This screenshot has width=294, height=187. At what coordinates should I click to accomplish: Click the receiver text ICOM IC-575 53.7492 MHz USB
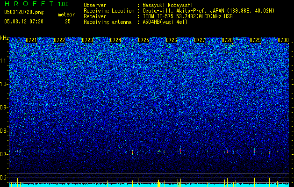187,16
